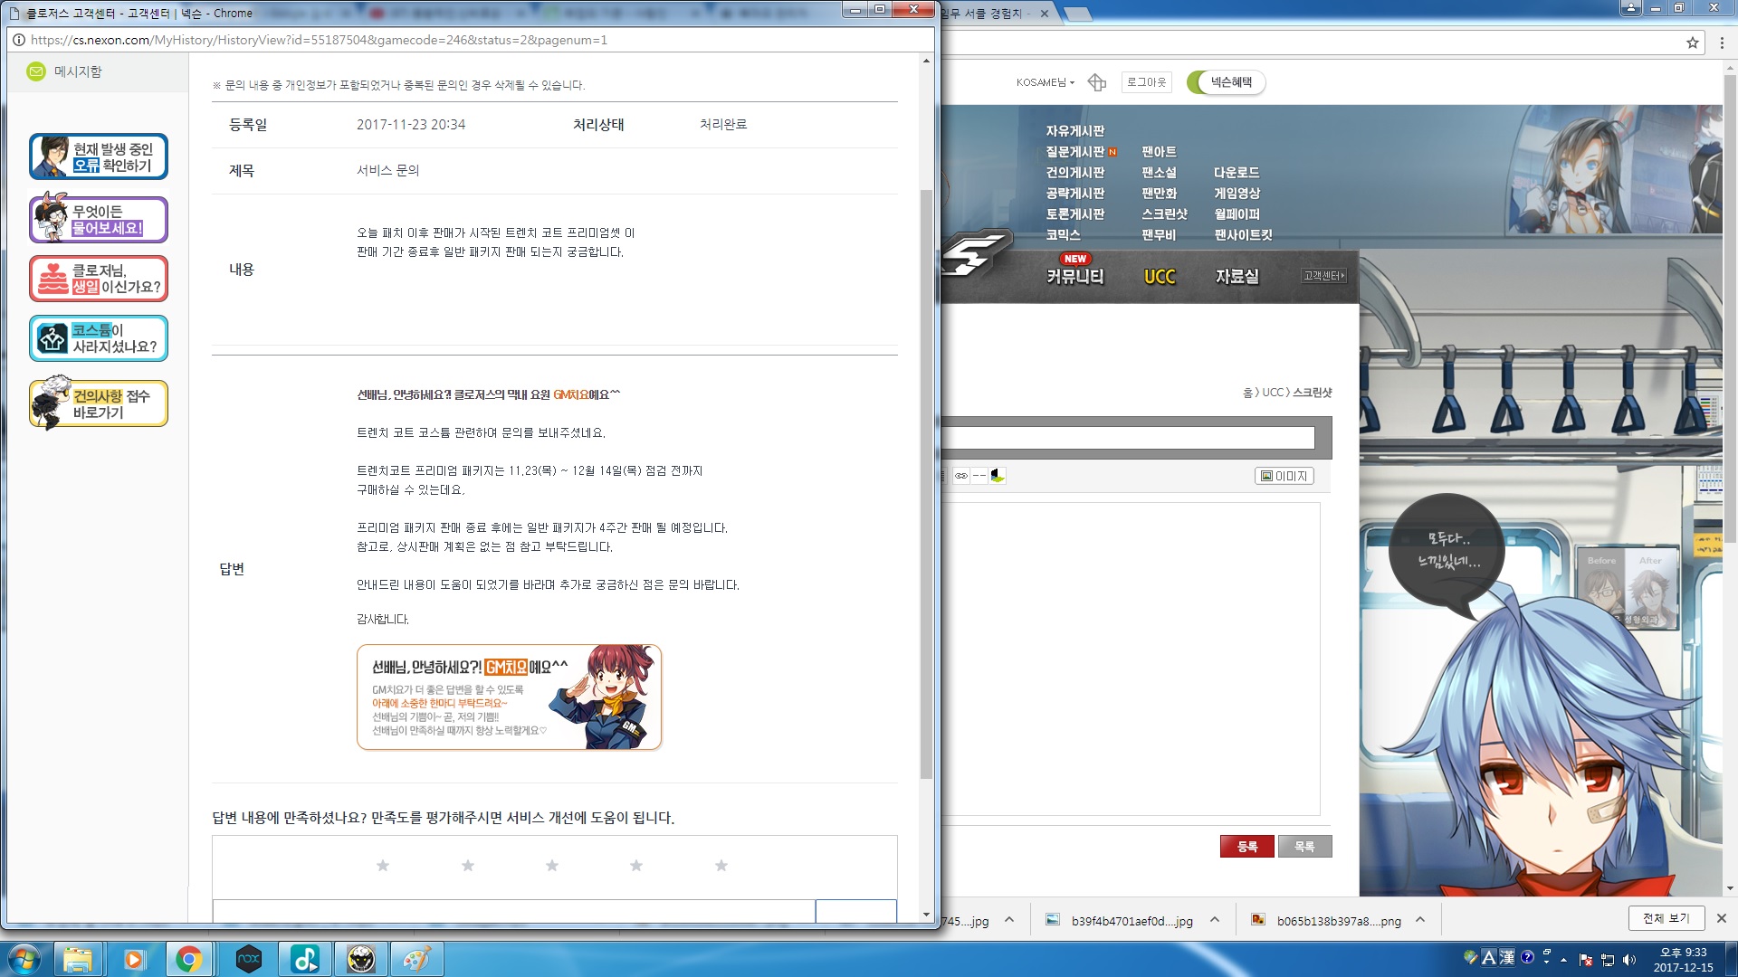Image resolution: width=1738 pixels, height=977 pixels.
Task: Rate the answer with the third star
Action: click(x=552, y=866)
